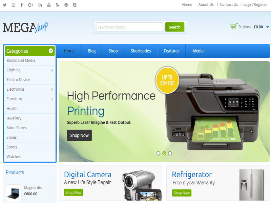Click Shop Now on the printing banner

click(x=79, y=135)
